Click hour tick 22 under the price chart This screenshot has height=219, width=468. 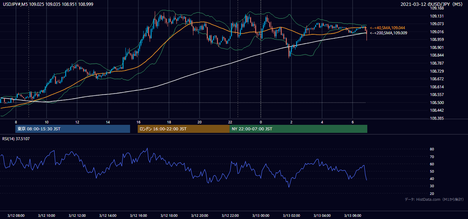(230, 122)
